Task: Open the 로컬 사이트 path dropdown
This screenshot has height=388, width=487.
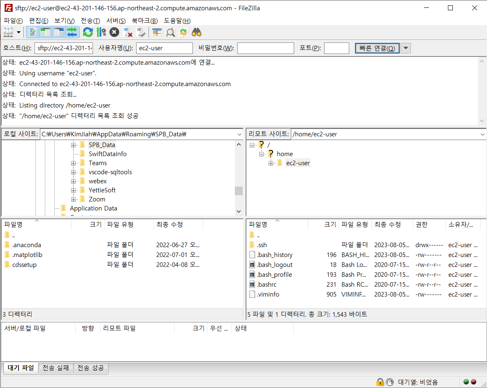Action: (x=239, y=134)
